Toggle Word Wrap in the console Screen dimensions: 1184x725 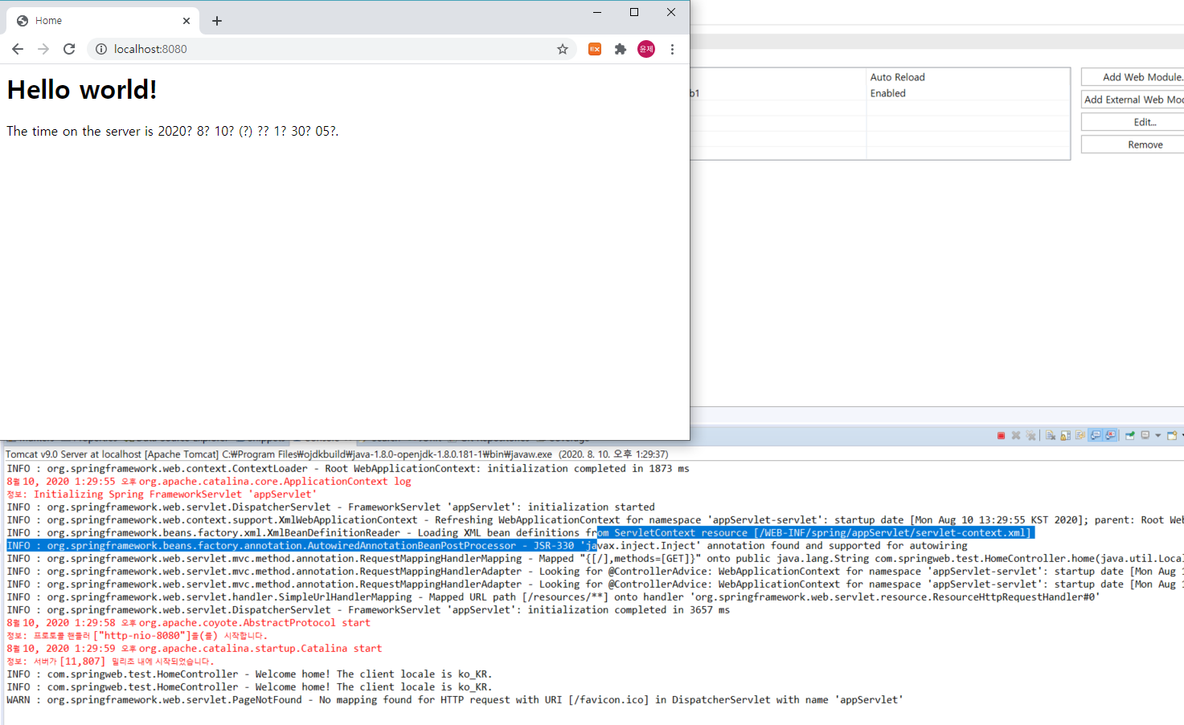(1080, 435)
